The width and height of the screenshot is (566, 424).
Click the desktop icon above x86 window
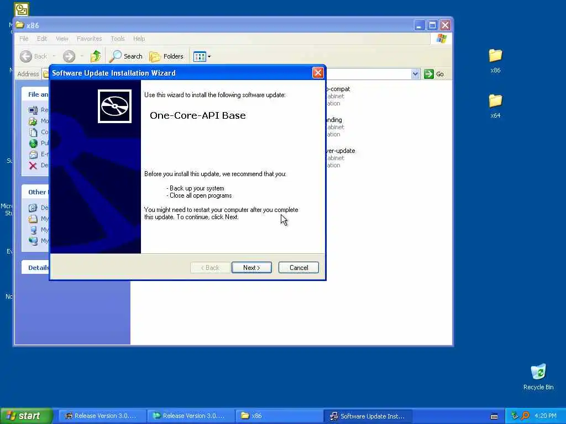(22, 9)
